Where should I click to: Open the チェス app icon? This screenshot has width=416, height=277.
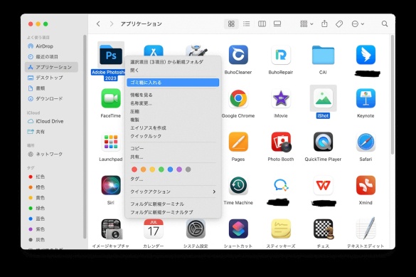[x=324, y=229]
